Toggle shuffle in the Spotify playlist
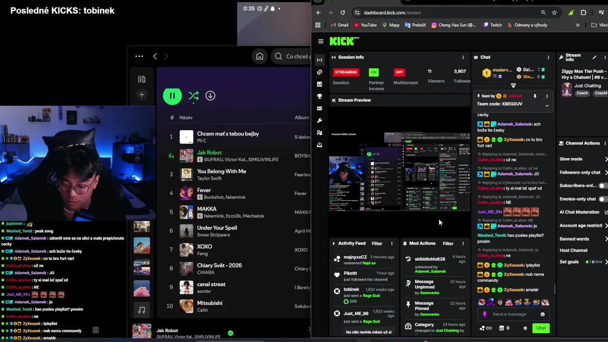608x342 pixels. [x=193, y=96]
